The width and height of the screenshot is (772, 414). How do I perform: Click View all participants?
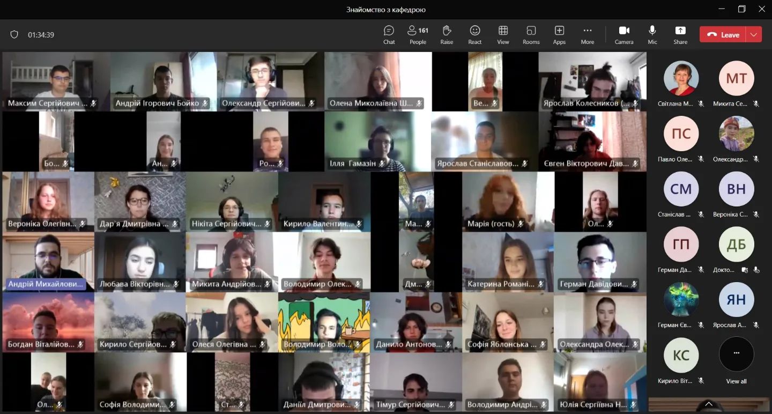pos(736,359)
